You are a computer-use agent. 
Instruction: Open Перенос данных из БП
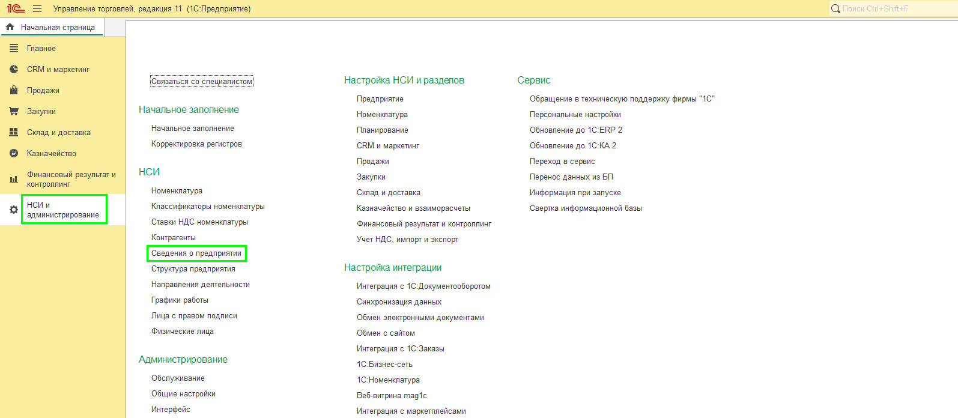coord(571,177)
